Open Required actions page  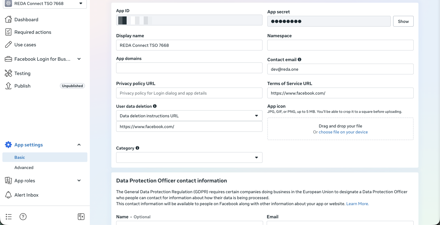[33, 32]
